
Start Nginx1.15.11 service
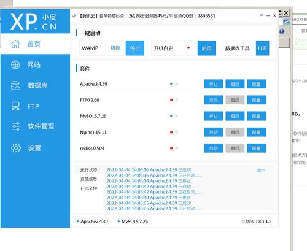[x=214, y=133]
